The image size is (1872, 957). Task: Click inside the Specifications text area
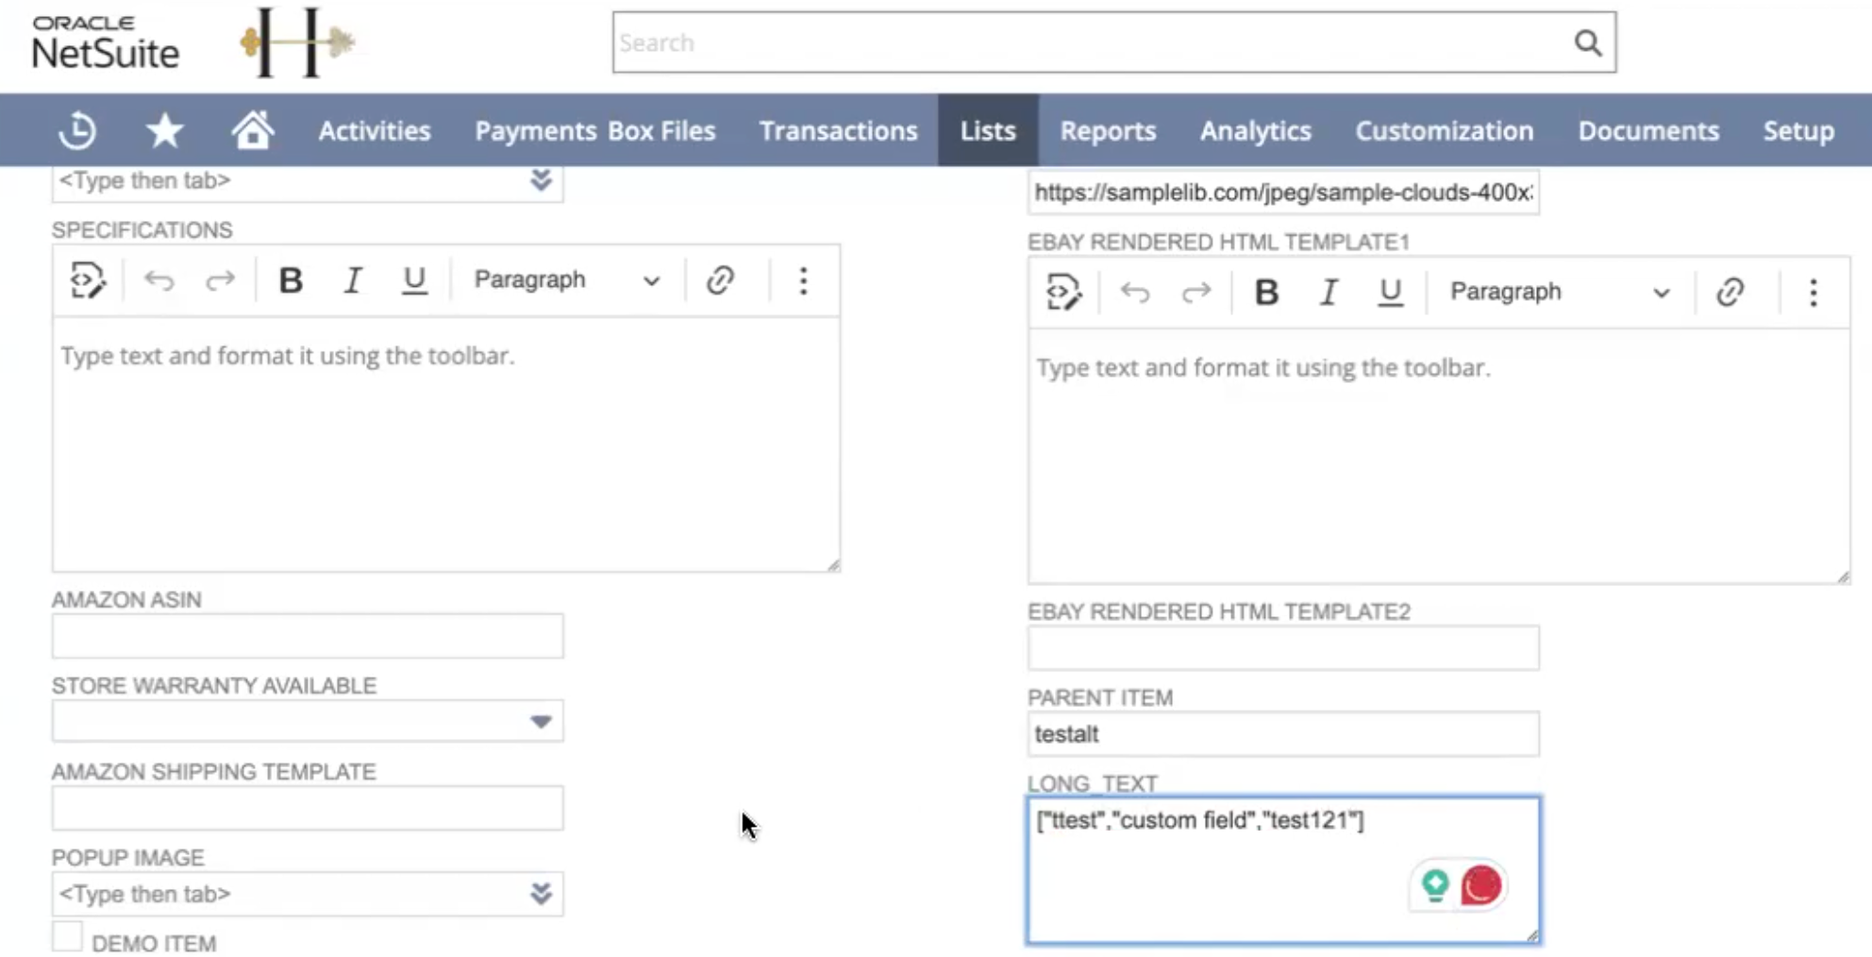pos(445,444)
